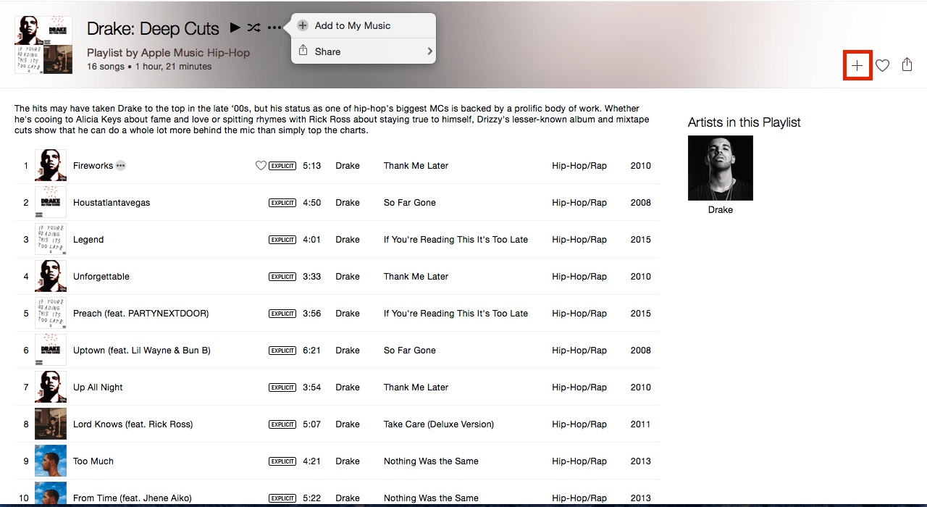The width and height of the screenshot is (927, 507).
Task: Click the Houstatlantavegas album artwork
Action: coord(50,202)
